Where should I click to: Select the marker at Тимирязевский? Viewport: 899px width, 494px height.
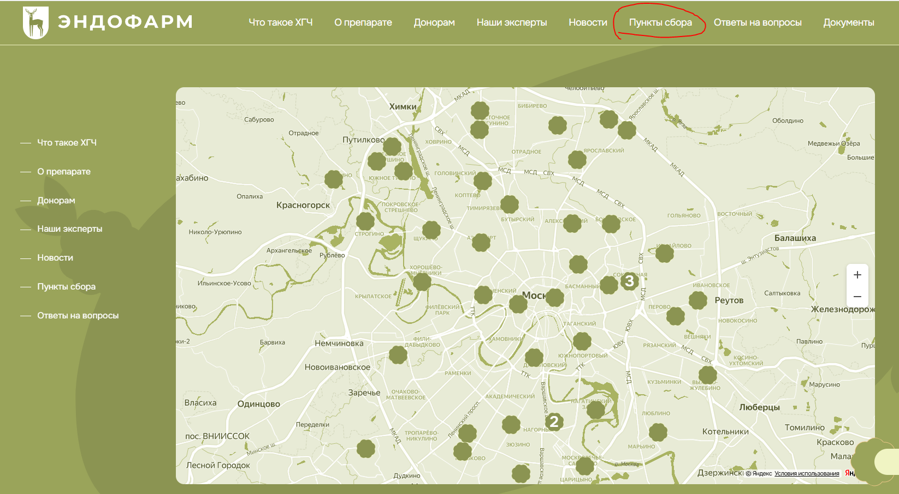[x=510, y=204]
